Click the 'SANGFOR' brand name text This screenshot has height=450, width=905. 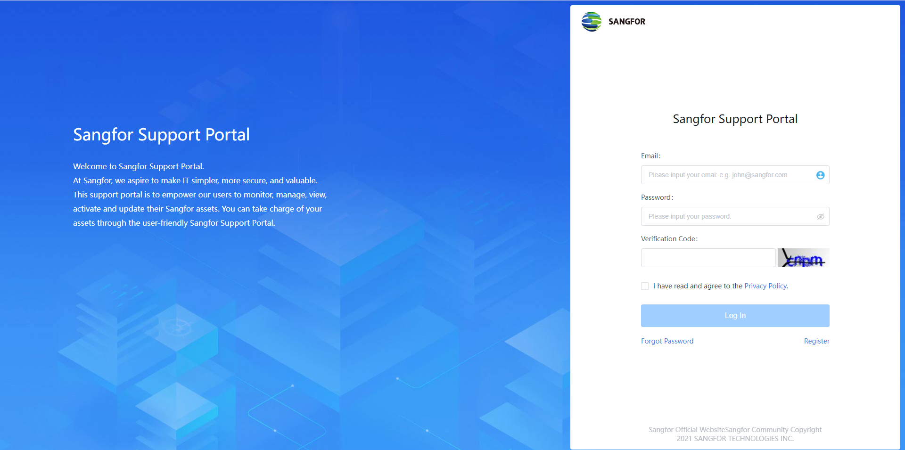626,22
